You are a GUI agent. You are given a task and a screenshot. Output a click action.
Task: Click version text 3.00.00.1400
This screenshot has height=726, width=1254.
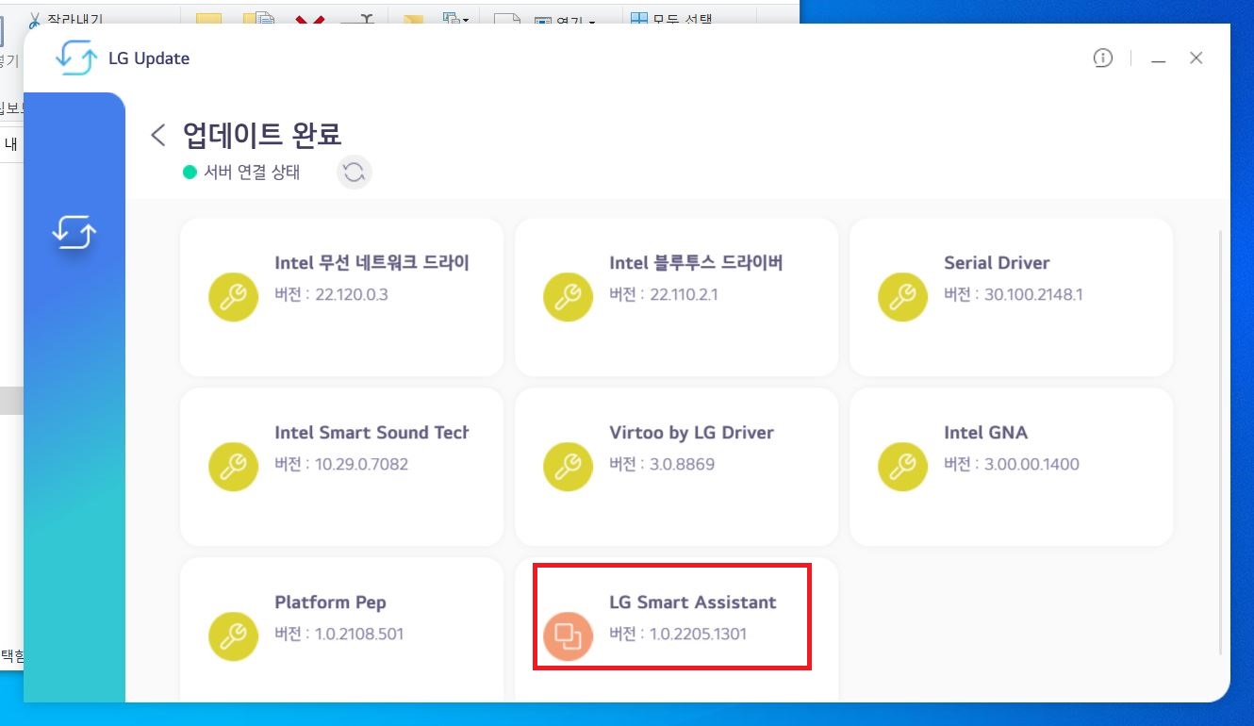[1031, 464]
